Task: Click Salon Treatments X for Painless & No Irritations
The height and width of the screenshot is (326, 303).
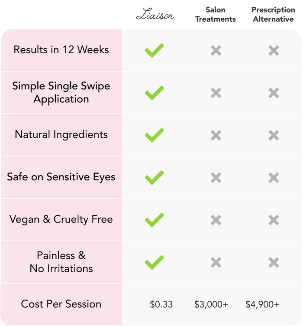Action: [x=216, y=262]
